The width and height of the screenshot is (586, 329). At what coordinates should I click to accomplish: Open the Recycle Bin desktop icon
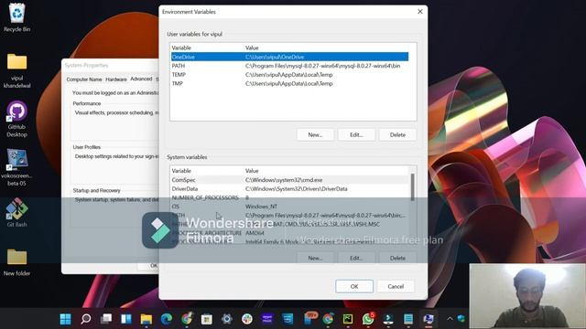pyautogui.click(x=16, y=17)
